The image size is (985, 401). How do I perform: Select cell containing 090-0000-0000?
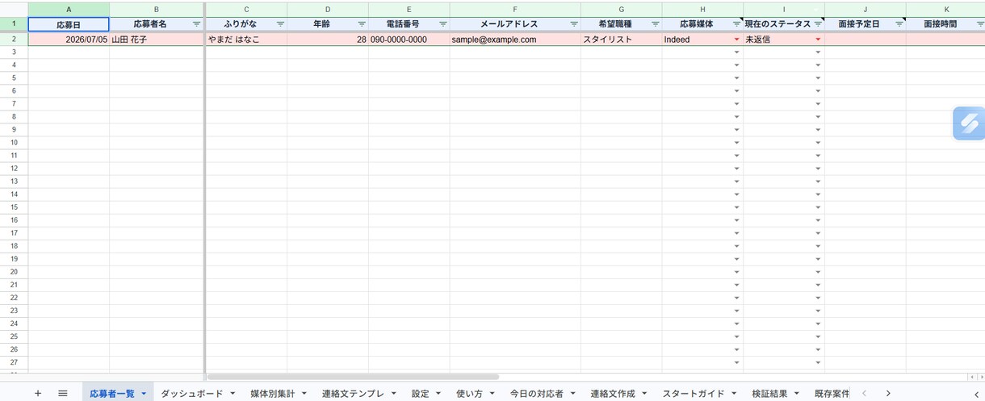coord(409,40)
